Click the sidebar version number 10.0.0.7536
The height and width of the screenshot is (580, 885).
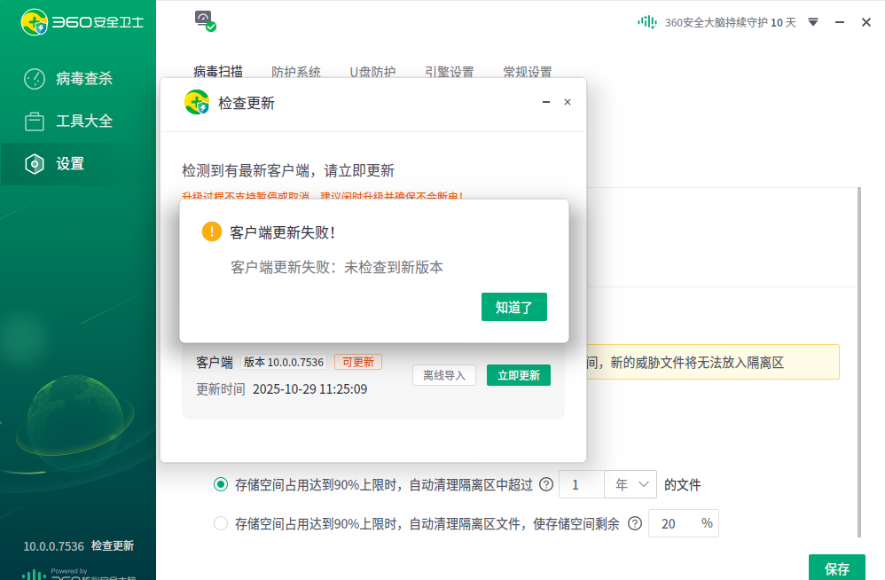[53, 546]
